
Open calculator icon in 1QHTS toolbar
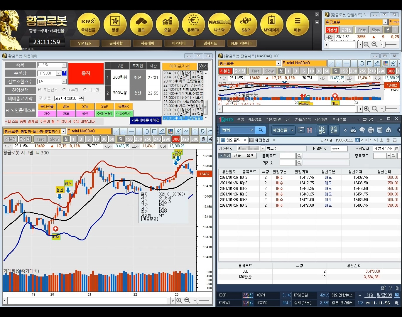pyautogui.click(x=379, y=130)
